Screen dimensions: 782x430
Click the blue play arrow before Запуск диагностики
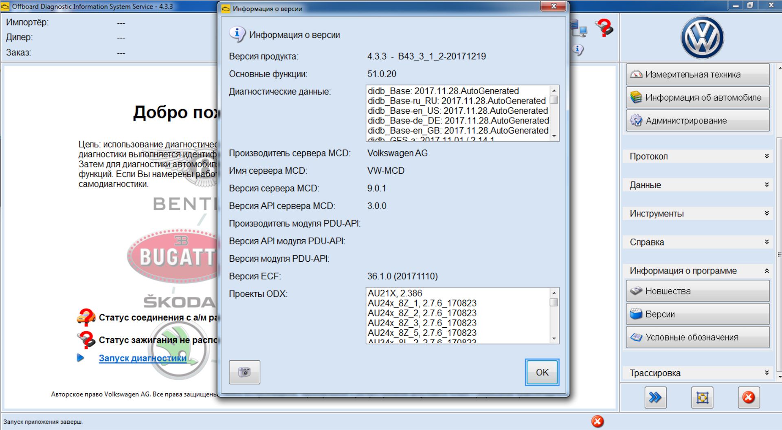click(x=80, y=358)
